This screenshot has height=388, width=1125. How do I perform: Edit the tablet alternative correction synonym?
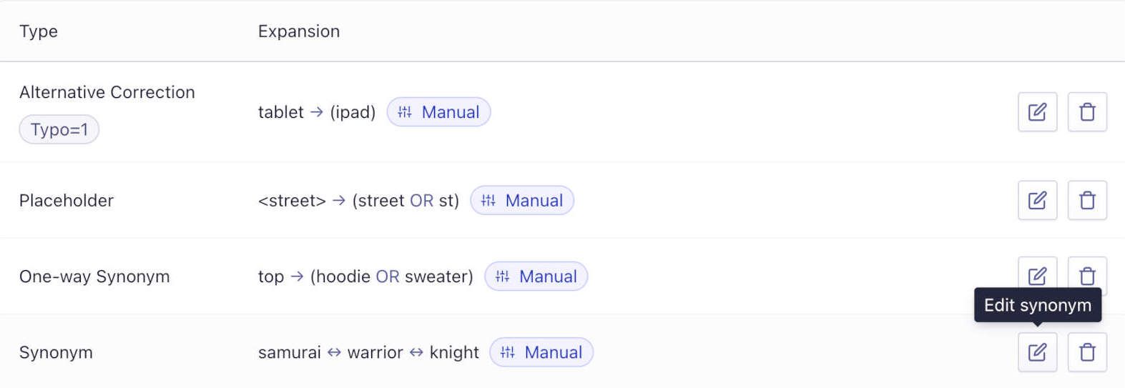tap(1037, 112)
